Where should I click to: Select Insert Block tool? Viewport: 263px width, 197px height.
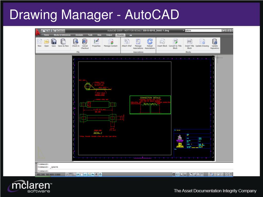coord(162,43)
